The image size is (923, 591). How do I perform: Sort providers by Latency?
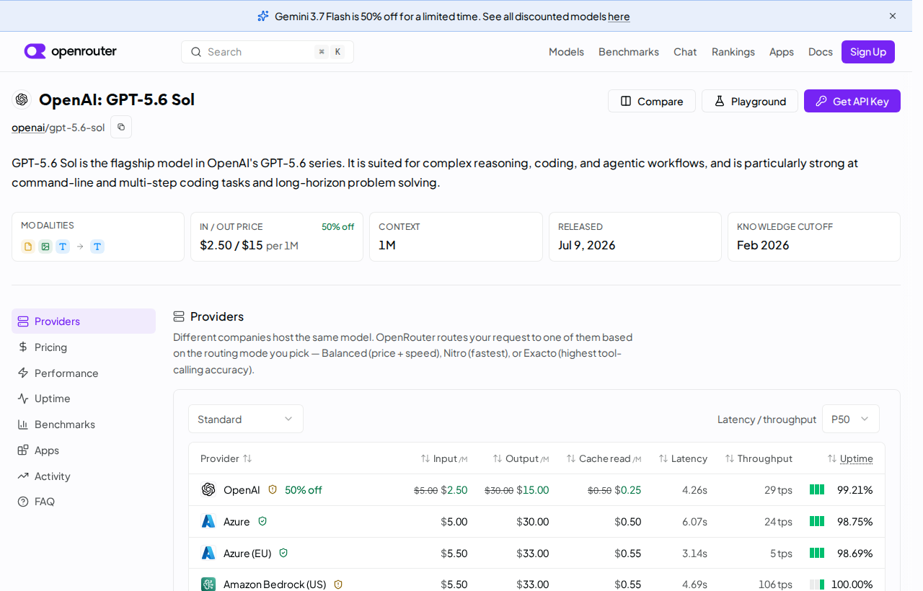point(683,458)
